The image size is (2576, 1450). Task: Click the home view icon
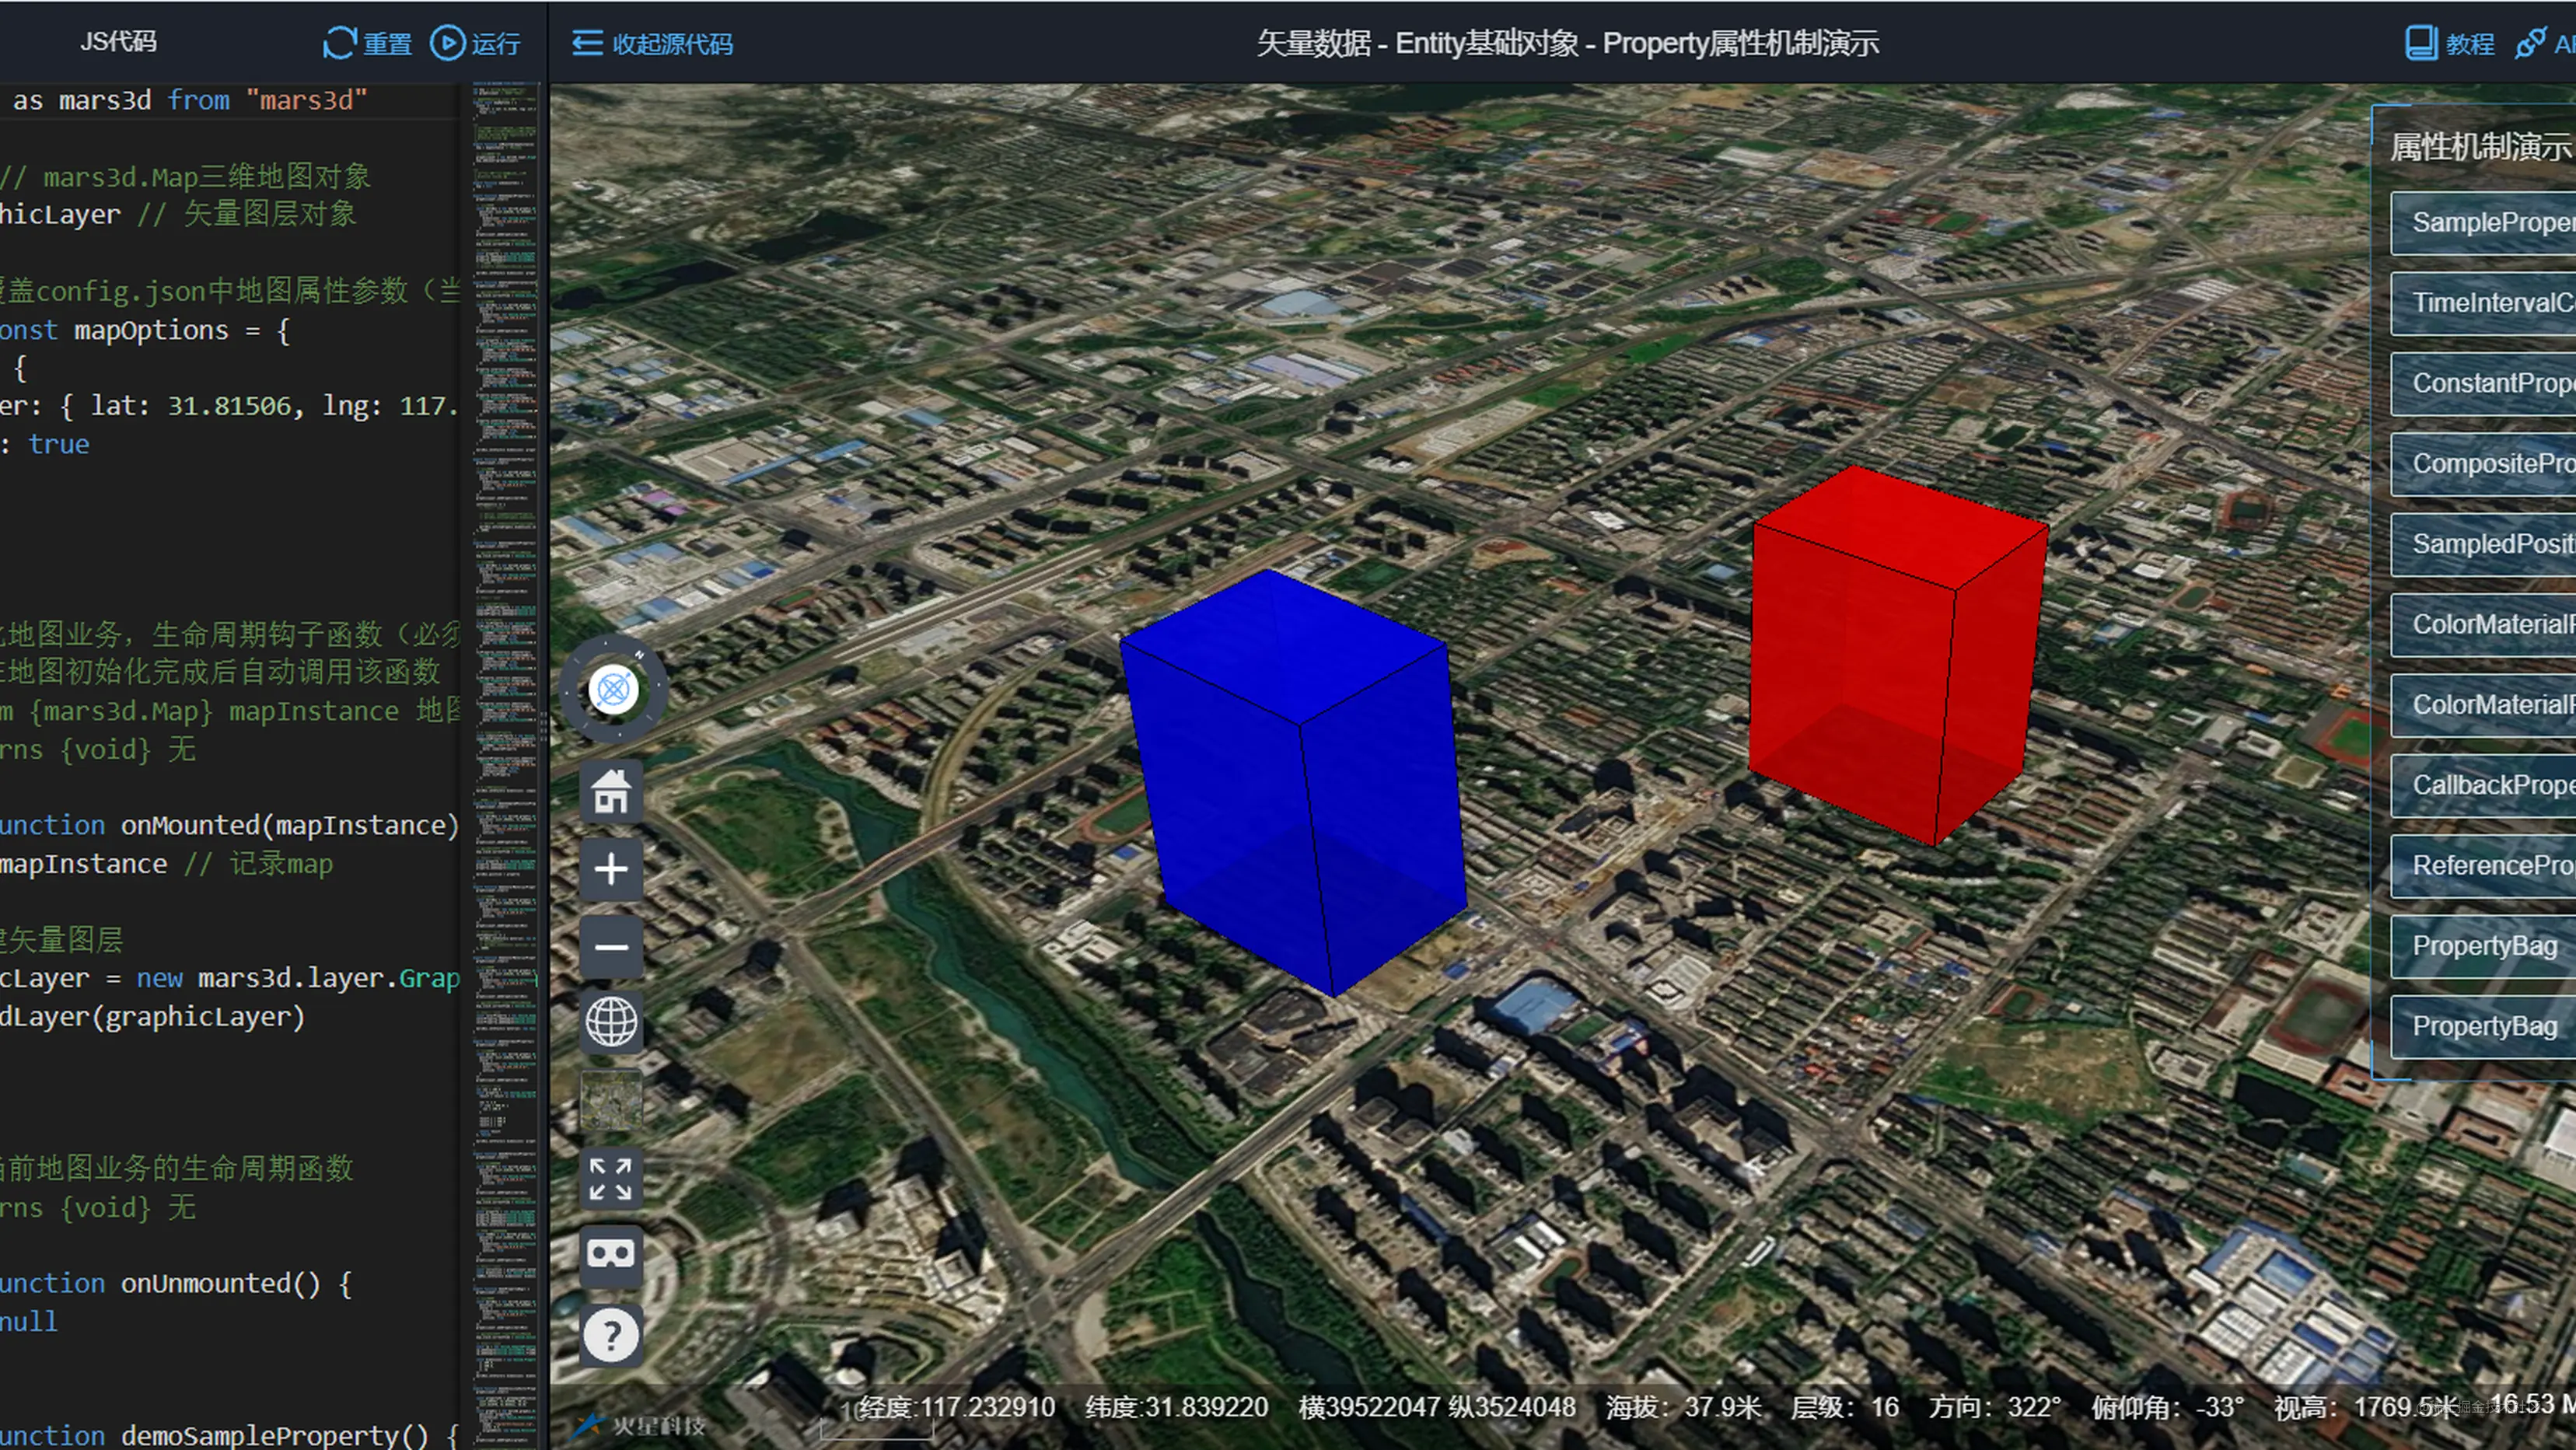pyautogui.click(x=611, y=791)
